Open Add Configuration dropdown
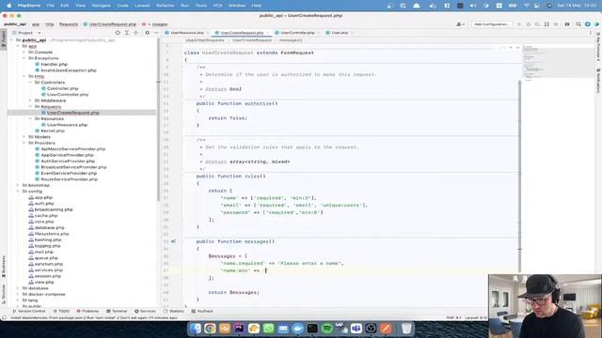Screen dimensions: 602x338 pyautogui.click(x=492, y=24)
